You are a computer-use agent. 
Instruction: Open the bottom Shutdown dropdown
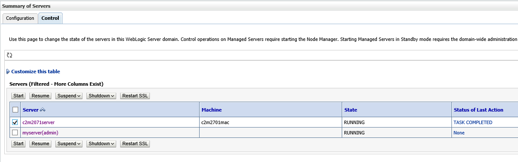point(102,143)
